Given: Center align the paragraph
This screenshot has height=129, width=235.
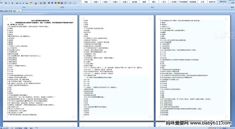Looking at the screenshot, I should (x=52, y=3).
